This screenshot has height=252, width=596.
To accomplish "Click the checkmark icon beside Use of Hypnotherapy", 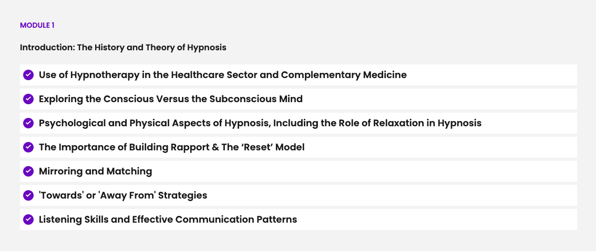I will pyautogui.click(x=28, y=75).
